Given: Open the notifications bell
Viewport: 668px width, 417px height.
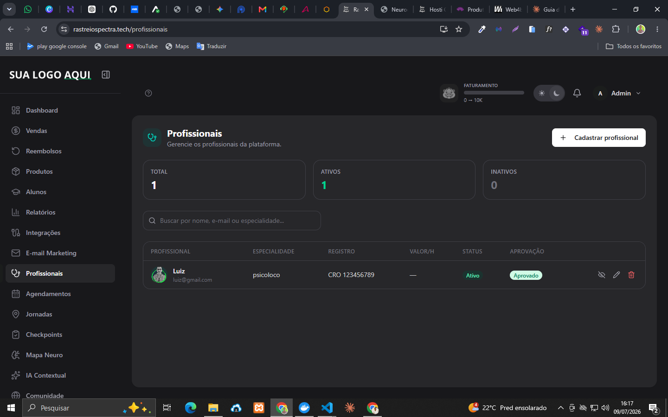Looking at the screenshot, I should coord(577,93).
